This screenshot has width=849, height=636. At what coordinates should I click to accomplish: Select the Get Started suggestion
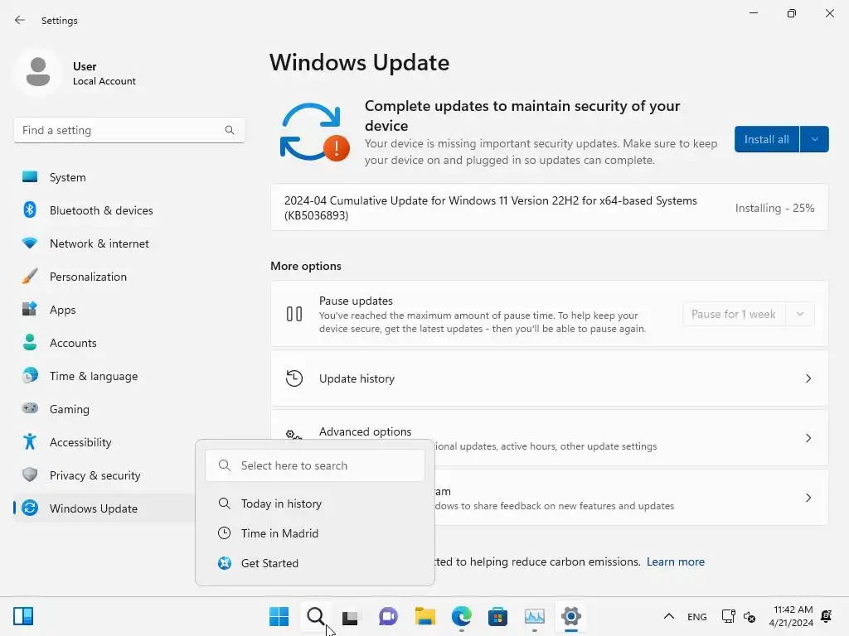tap(315, 563)
